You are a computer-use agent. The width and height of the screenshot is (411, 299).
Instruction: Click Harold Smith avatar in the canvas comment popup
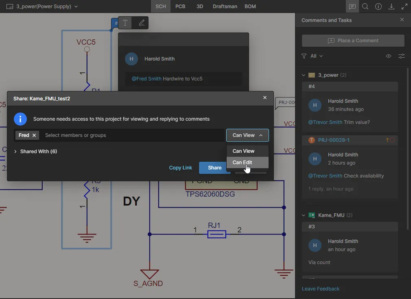click(131, 59)
